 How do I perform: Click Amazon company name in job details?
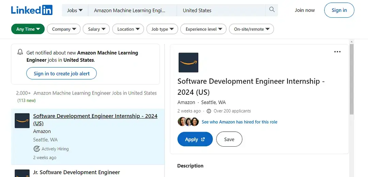(x=186, y=102)
